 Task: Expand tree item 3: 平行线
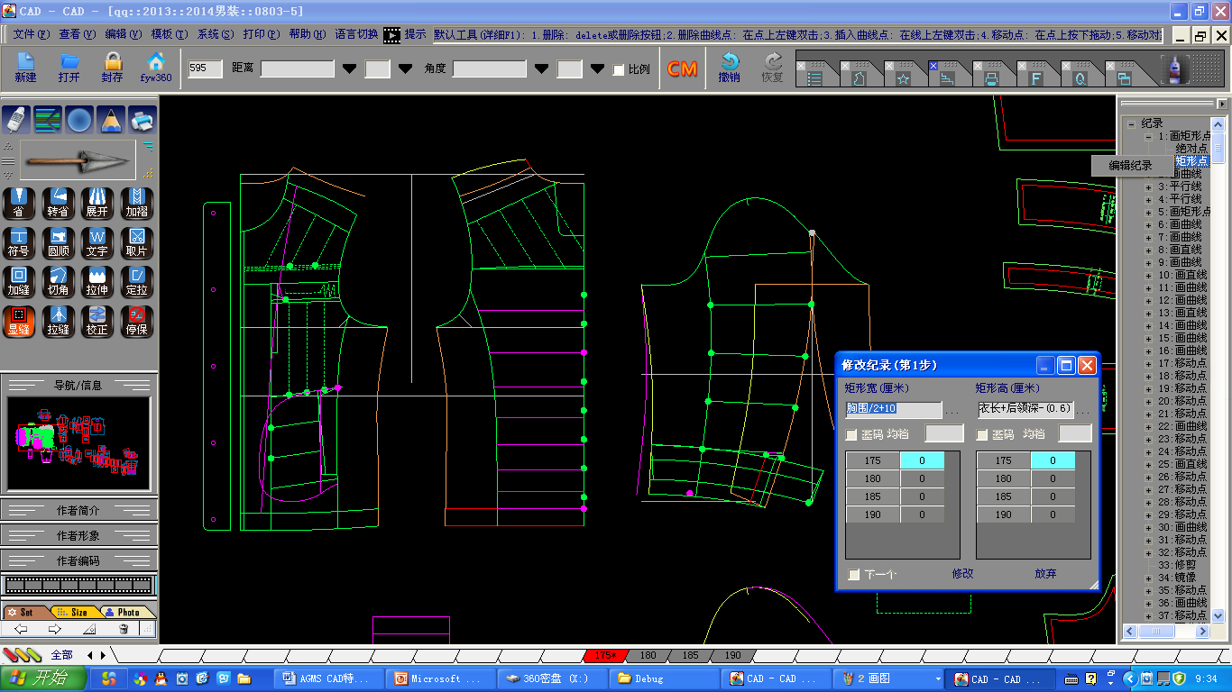[1148, 187]
